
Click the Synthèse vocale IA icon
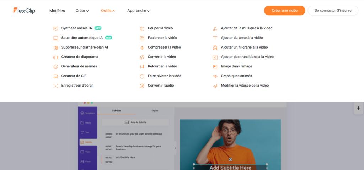[56, 28]
